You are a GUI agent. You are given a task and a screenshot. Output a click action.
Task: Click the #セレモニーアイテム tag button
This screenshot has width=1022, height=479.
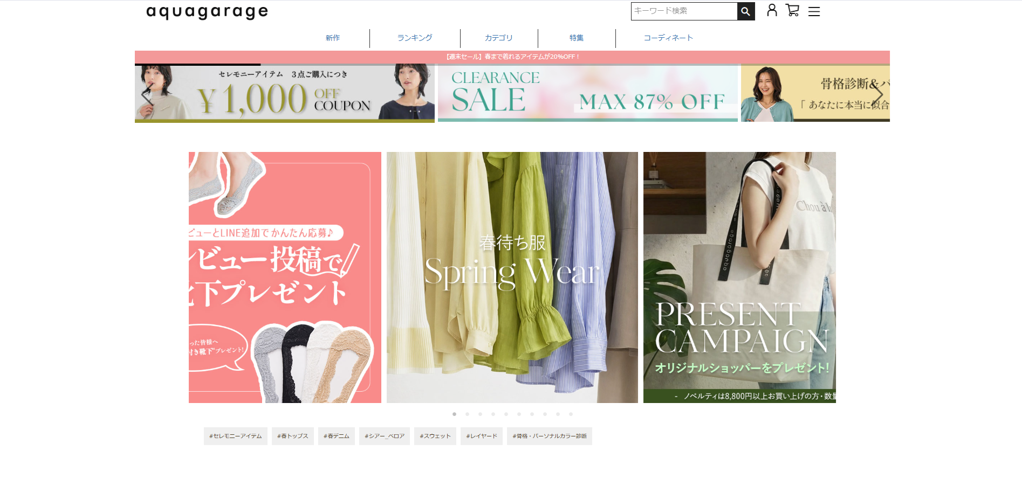(x=235, y=436)
